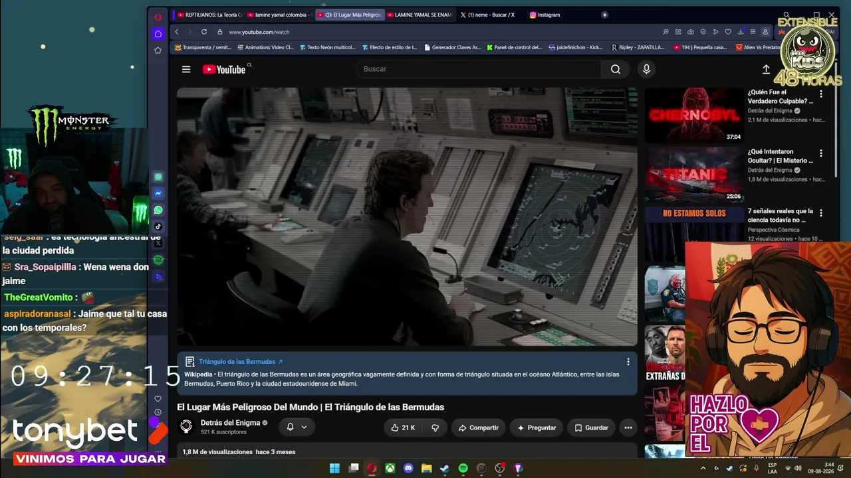The image size is (851, 478).
Task: Open Spotify in the Opera sidebar
Action: click(x=158, y=260)
